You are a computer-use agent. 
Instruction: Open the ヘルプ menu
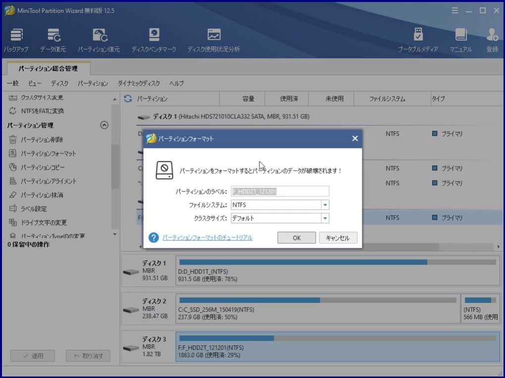click(x=176, y=84)
